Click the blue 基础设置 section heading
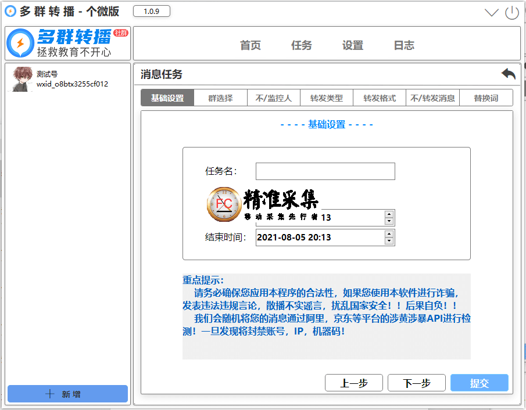Viewport: 526px width, 410px height. click(327, 124)
